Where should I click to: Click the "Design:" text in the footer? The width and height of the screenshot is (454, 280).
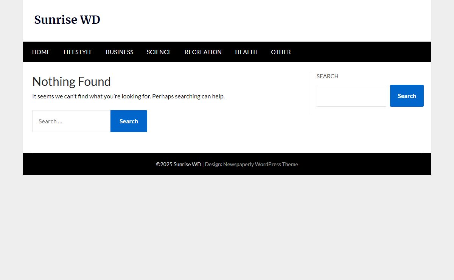click(x=213, y=164)
